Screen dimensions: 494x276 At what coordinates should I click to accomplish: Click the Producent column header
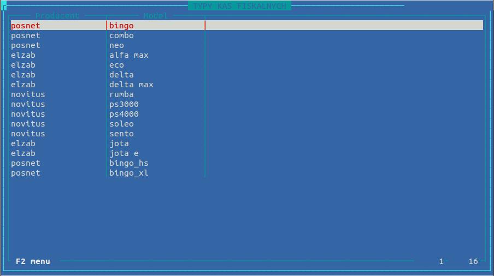[57, 16]
